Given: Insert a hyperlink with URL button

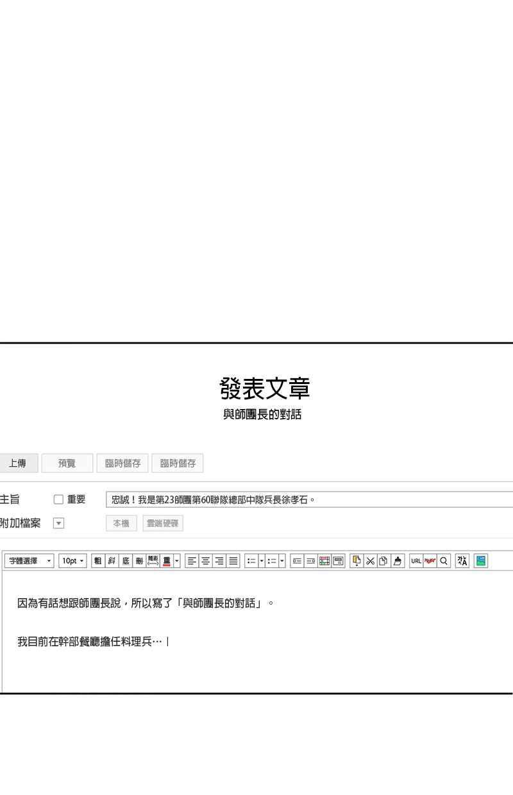Looking at the screenshot, I should pyautogui.click(x=416, y=561).
